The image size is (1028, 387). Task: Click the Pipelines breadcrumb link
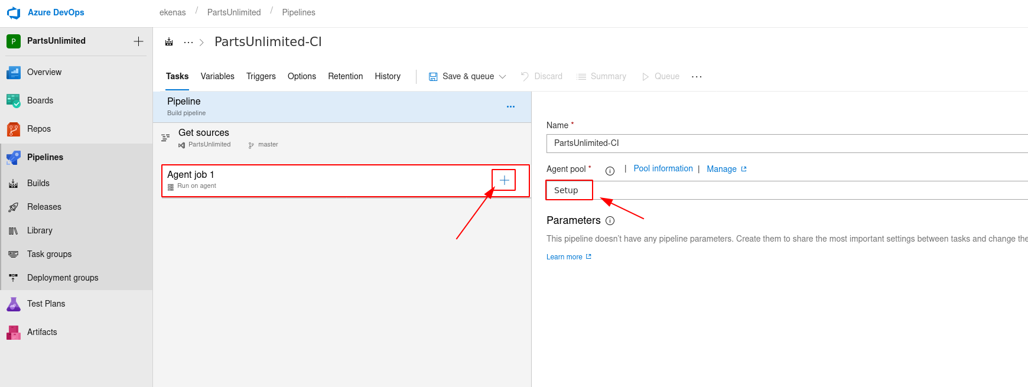pyautogui.click(x=299, y=12)
